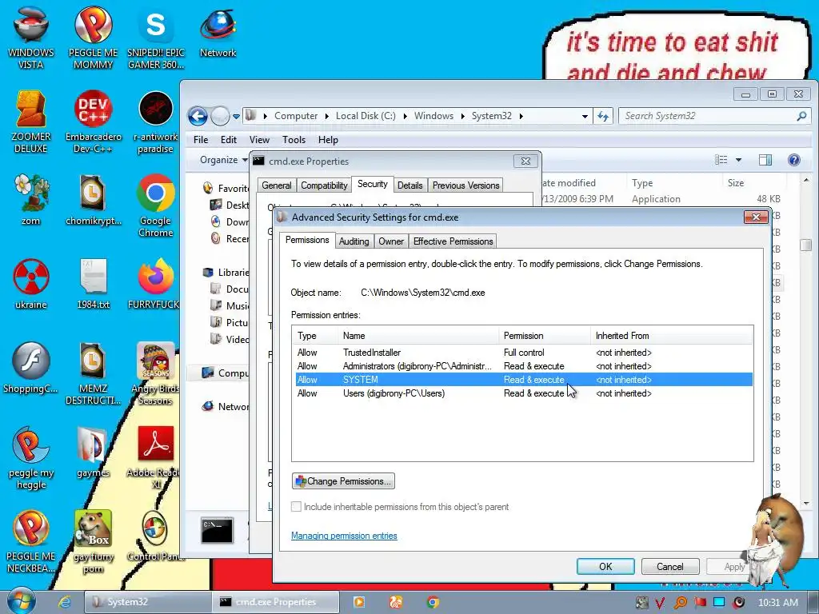Open the recent pages dropdown next to Forward

pyautogui.click(x=236, y=116)
